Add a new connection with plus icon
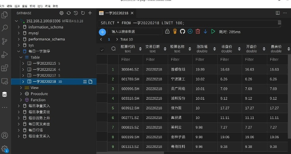Screen dimensions: 291x154 point(90,13)
